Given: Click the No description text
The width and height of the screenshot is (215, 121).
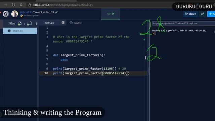Looking at the screenshot, I should [x=31, y=15].
